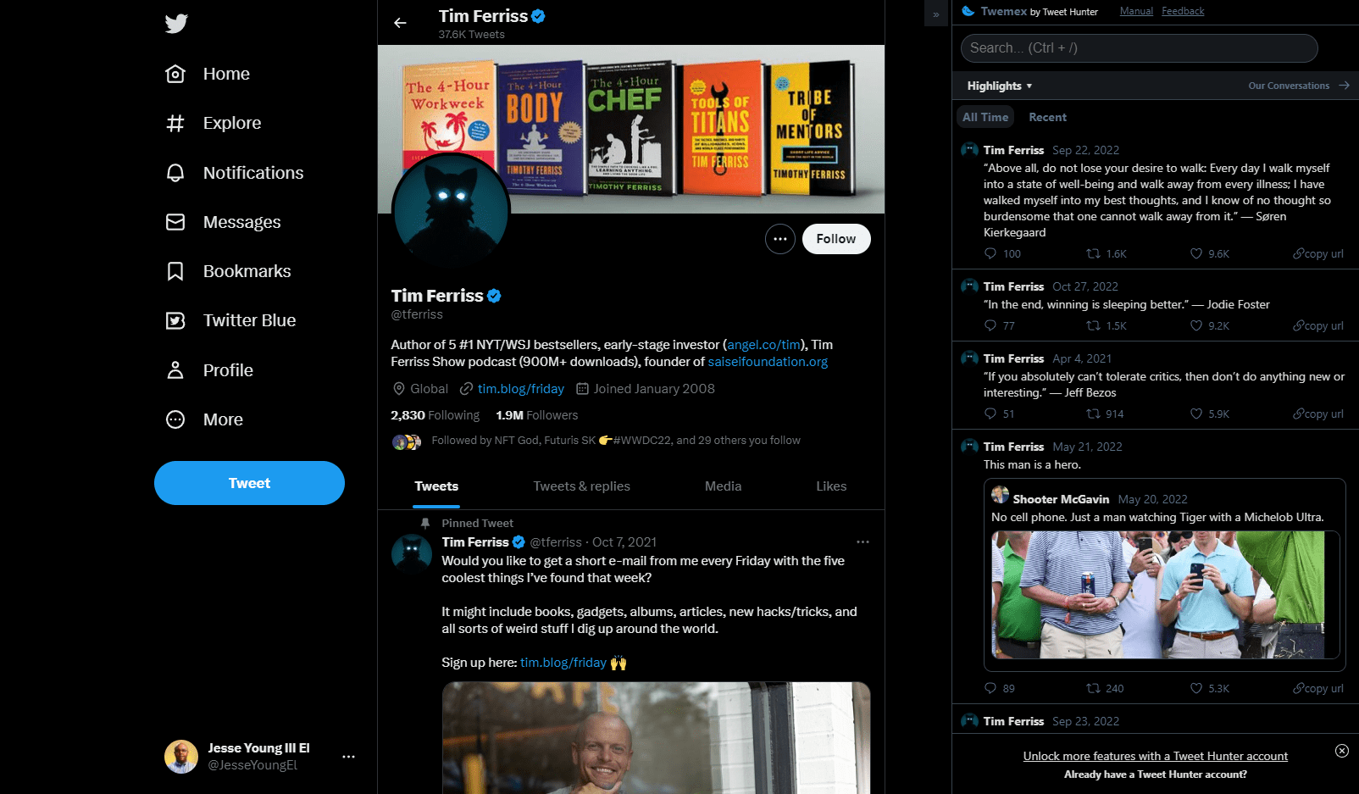Click reply icon on Jodie Foster quote tweet
1359x794 pixels.
coord(990,325)
